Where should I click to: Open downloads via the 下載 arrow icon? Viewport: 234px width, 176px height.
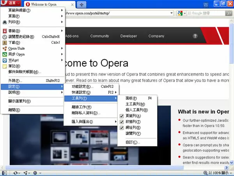5,43
